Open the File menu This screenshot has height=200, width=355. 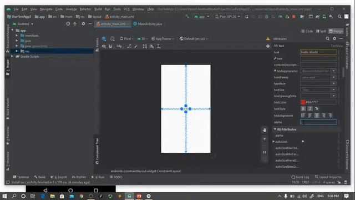coord(16,9)
